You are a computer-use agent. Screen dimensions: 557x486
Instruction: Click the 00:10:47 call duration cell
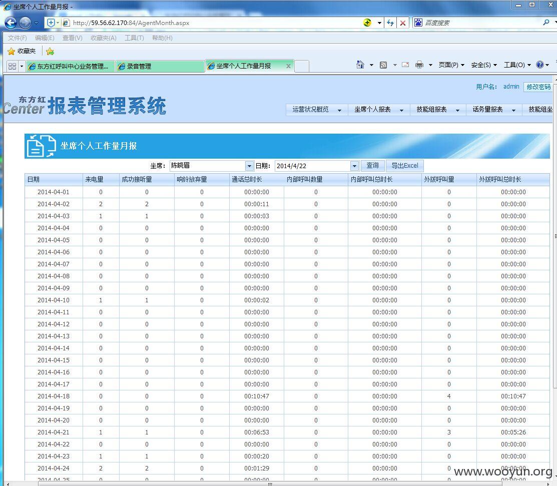[x=256, y=396]
